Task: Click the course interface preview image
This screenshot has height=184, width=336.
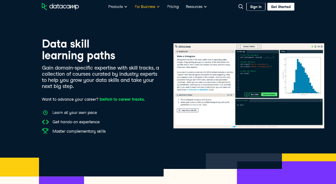Action: (x=249, y=86)
